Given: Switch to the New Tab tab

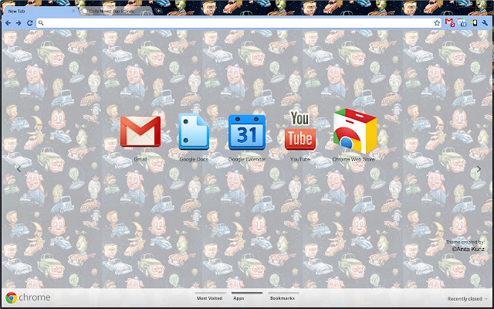Looking at the screenshot, I should [x=39, y=11].
